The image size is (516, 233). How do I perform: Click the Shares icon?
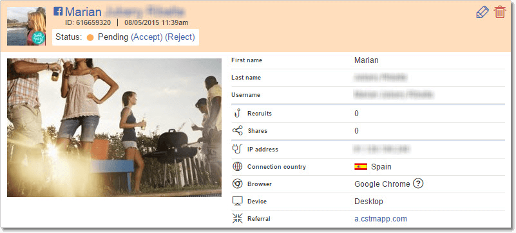point(237,130)
